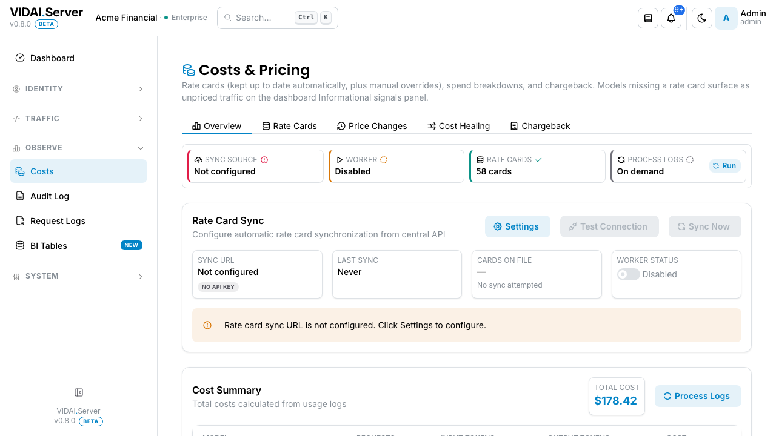Click the Request Logs search-file icon
The image size is (776, 436).
click(20, 221)
